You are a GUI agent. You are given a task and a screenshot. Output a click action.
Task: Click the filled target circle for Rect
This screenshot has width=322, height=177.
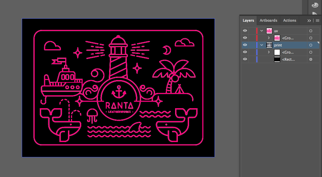(x=311, y=59)
